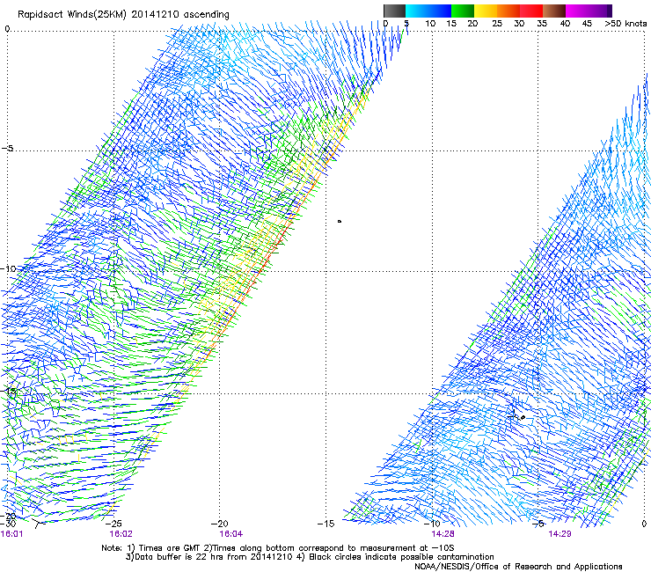Click the brown 35-40 knots legend swatch
This screenshot has width=651, height=572.
coord(554,11)
